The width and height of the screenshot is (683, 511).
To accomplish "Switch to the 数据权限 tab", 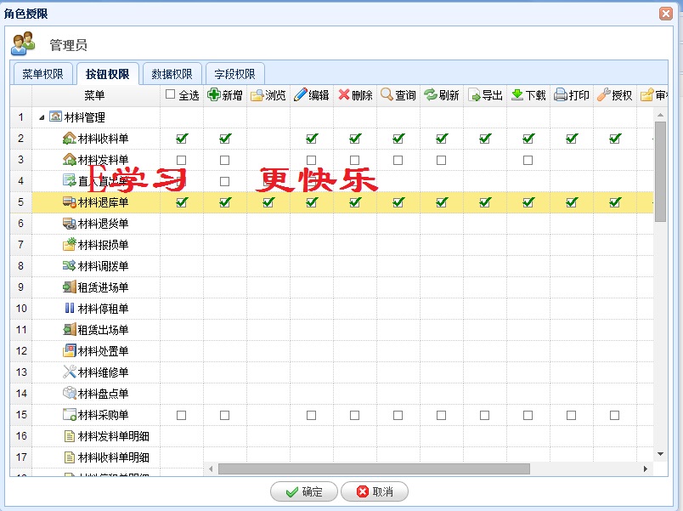I will tap(172, 74).
